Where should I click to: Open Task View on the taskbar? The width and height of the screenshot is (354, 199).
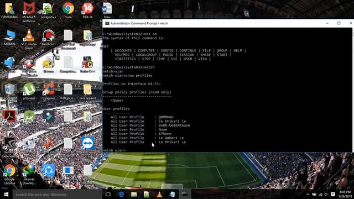[x=108, y=194]
